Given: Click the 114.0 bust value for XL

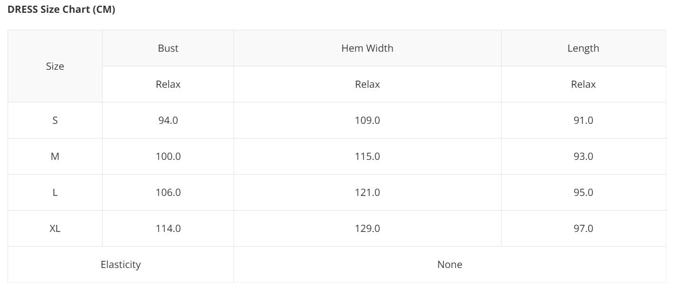Looking at the screenshot, I should pos(168,229).
